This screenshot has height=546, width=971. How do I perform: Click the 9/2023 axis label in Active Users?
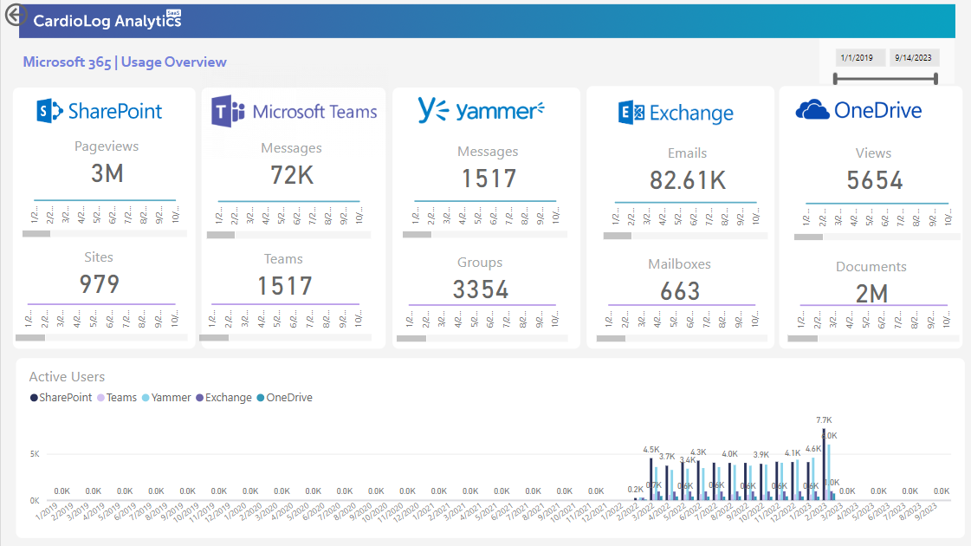point(926,512)
